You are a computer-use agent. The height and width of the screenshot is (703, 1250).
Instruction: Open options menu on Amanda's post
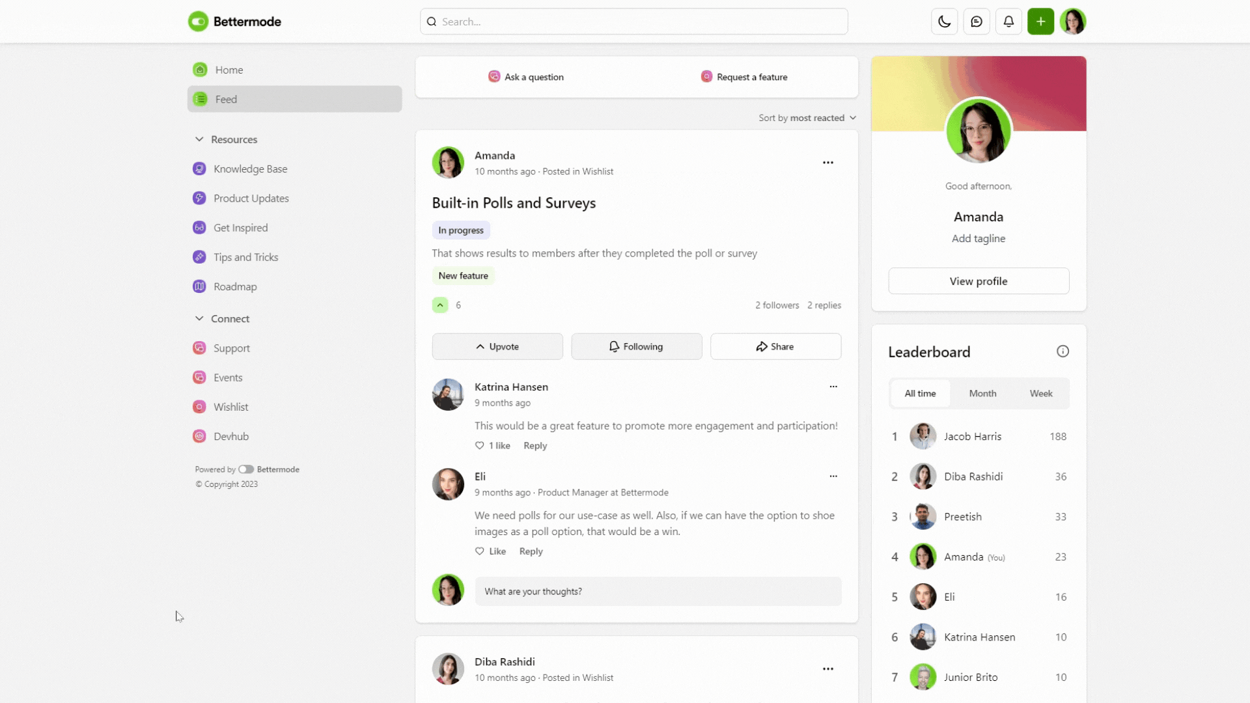[x=827, y=163]
